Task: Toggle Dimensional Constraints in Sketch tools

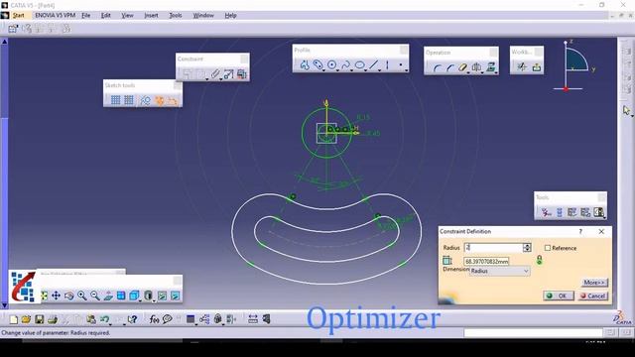Action: [173, 100]
